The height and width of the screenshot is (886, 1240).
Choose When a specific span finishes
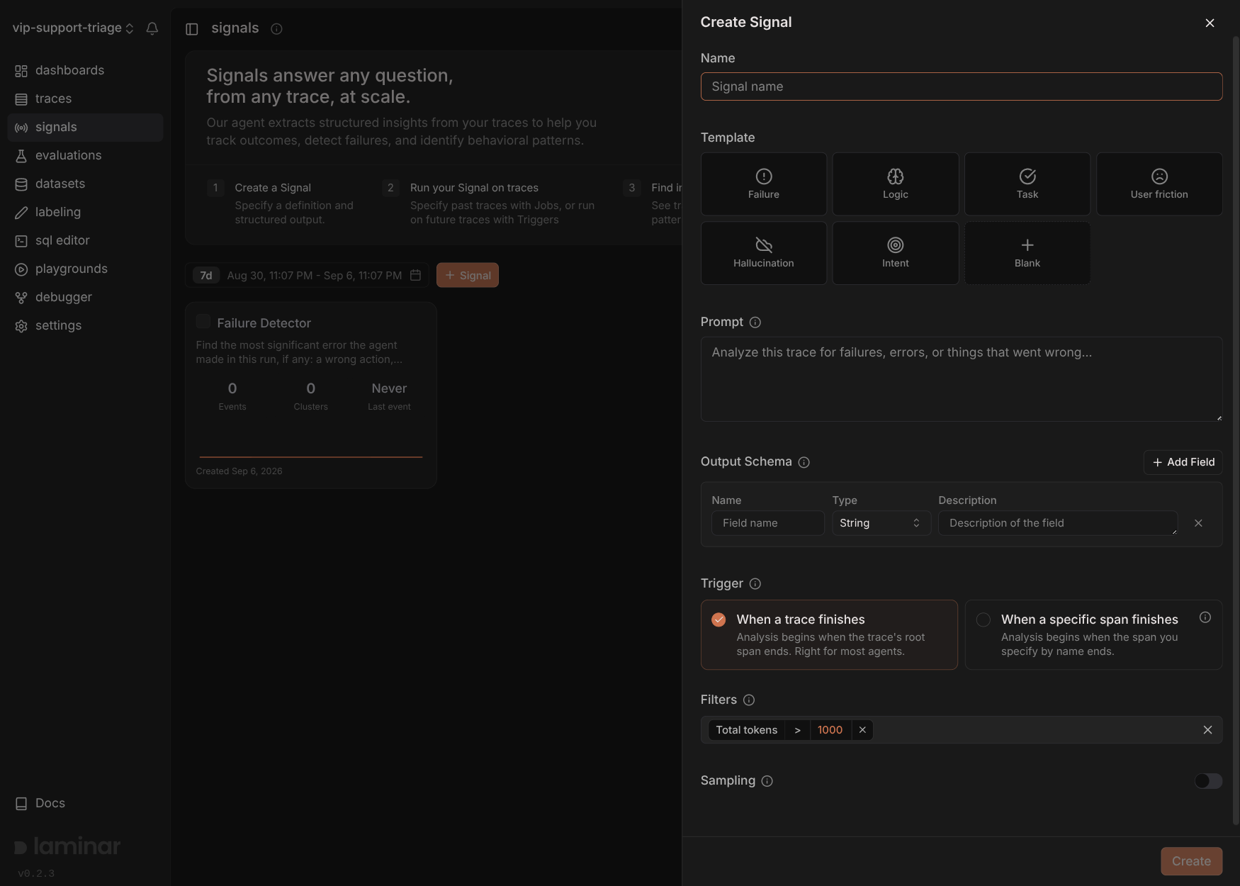tap(1093, 635)
